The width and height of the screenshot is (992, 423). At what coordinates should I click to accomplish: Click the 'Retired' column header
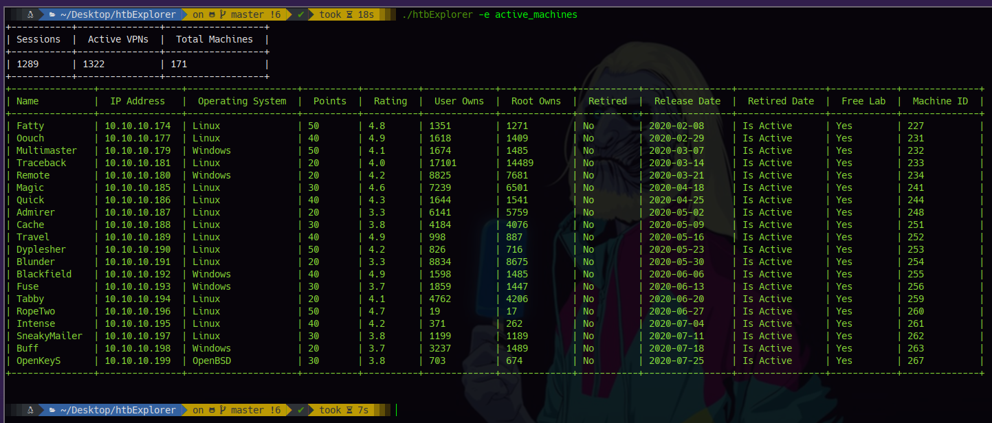(x=608, y=101)
